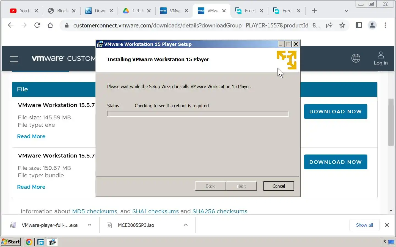
Task: Click the blue screen system tray icon
Action: [x=391, y=242]
